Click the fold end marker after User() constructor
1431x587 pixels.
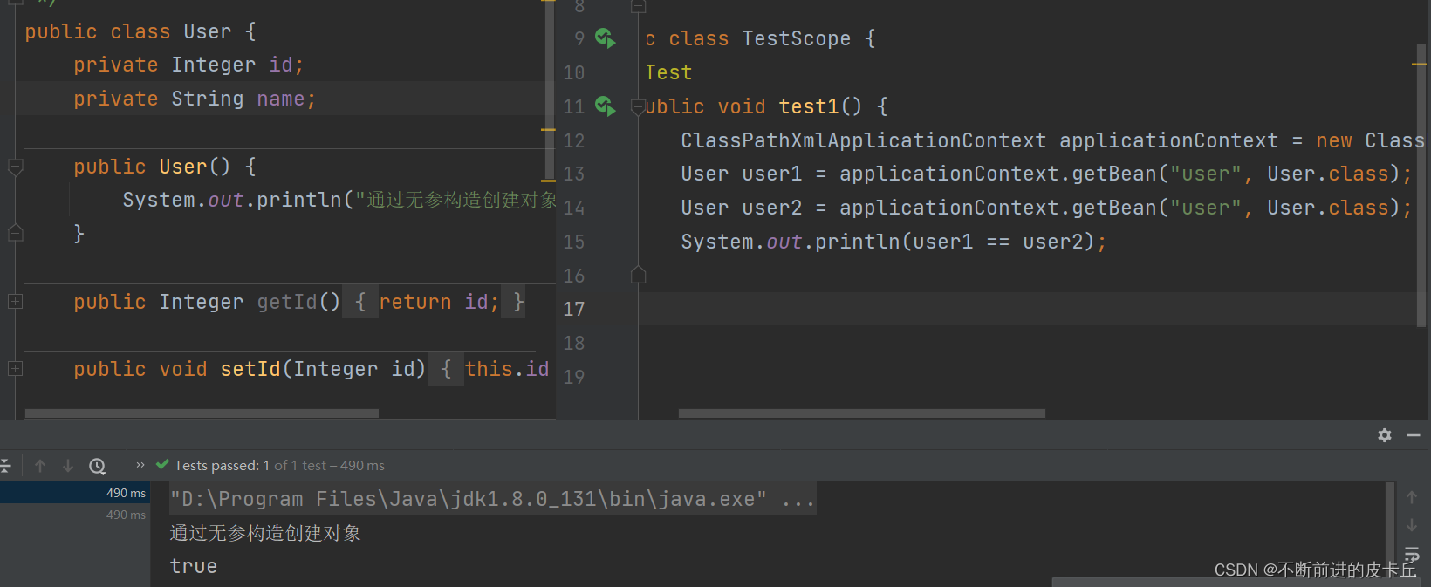15,233
